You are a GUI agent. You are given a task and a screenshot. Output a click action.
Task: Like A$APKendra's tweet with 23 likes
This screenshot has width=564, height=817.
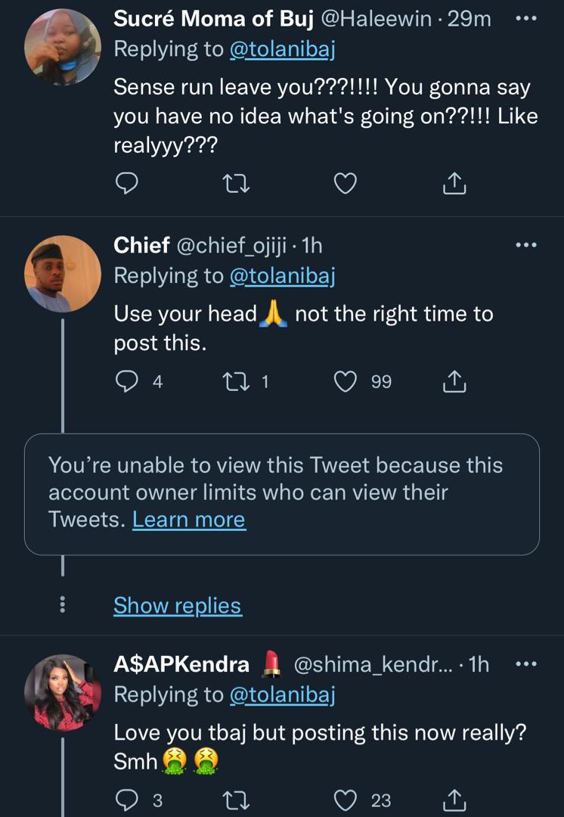tap(346, 799)
